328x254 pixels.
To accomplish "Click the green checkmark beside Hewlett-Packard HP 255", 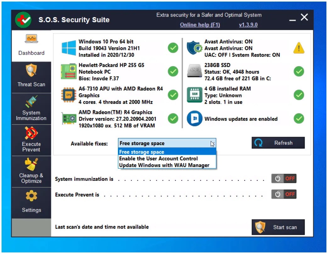I will pyautogui.click(x=173, y=72).
